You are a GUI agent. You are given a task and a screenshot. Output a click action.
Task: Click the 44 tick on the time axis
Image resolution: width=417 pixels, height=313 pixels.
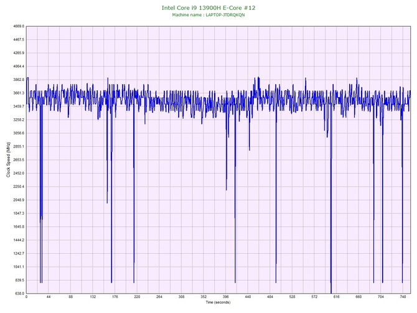pos(49,297)
